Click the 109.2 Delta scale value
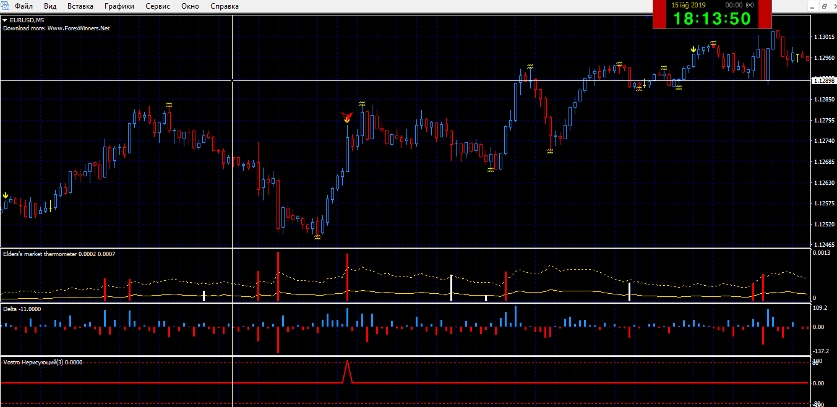 click(x=820, y=307)
